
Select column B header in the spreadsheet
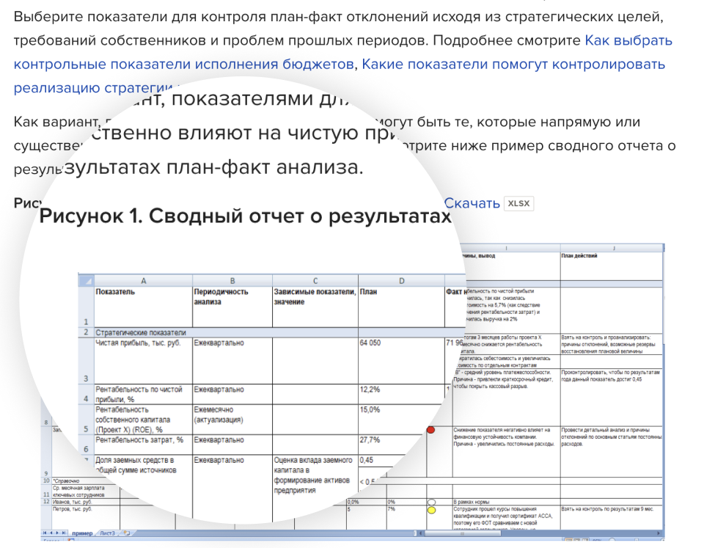coord(232,281)
